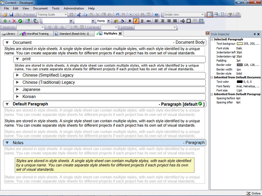This screenshot has height=196, width=262.
Task: Open the Details view dropdown
Action: (202, 15)
